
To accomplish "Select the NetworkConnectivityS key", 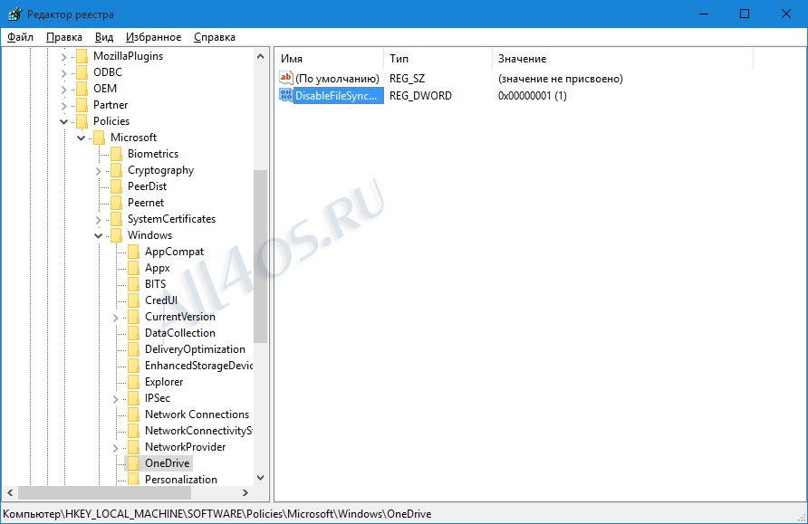I will point(198,431).
